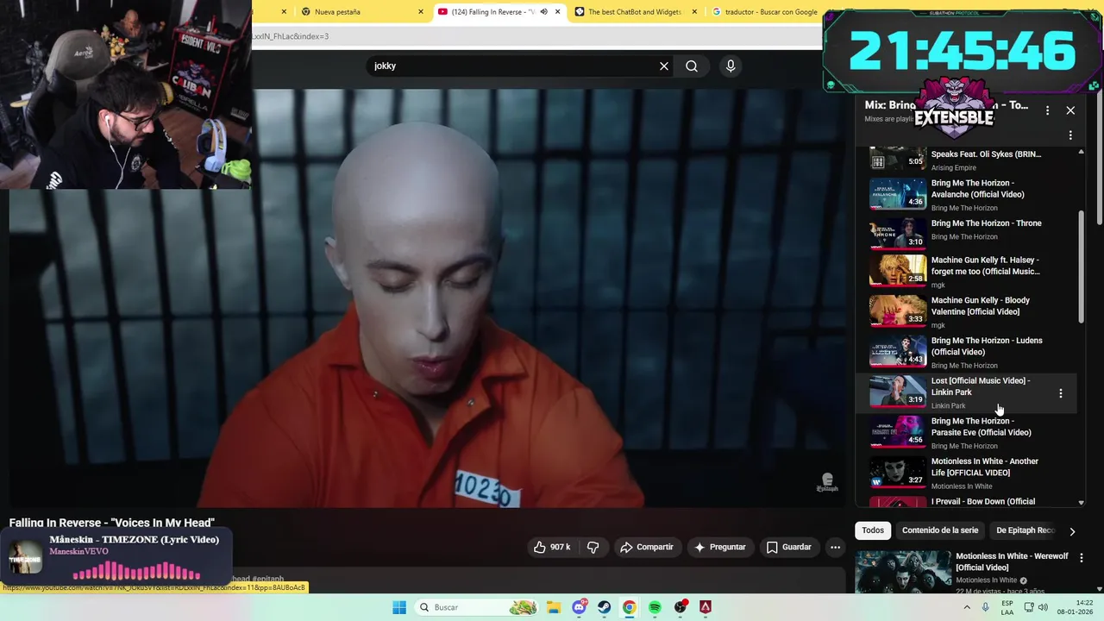Play Motionless In White - Another Life
Viewport: 1104px width, 621px height.
pyautogui.click(x=966, y=473)
